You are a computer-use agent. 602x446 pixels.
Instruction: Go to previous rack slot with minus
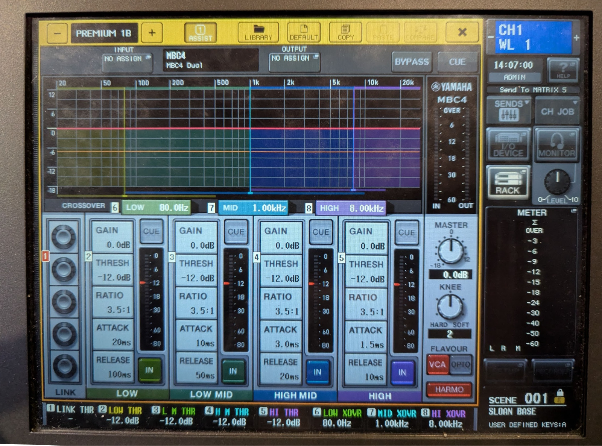(58, 33)
